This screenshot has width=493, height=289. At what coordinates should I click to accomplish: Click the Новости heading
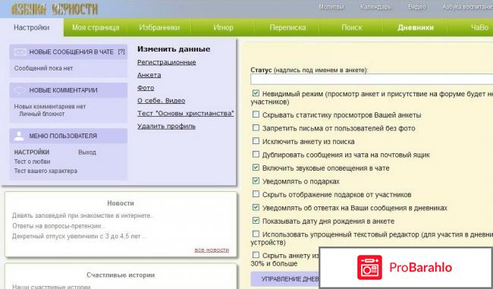tap(121, 203)
